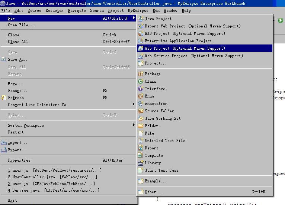
Task: Click the Enum icon
Action: [141, 96]
